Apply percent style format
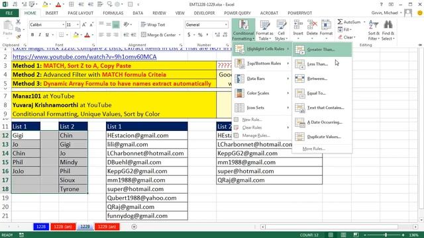424x238 pixels. 200,35
